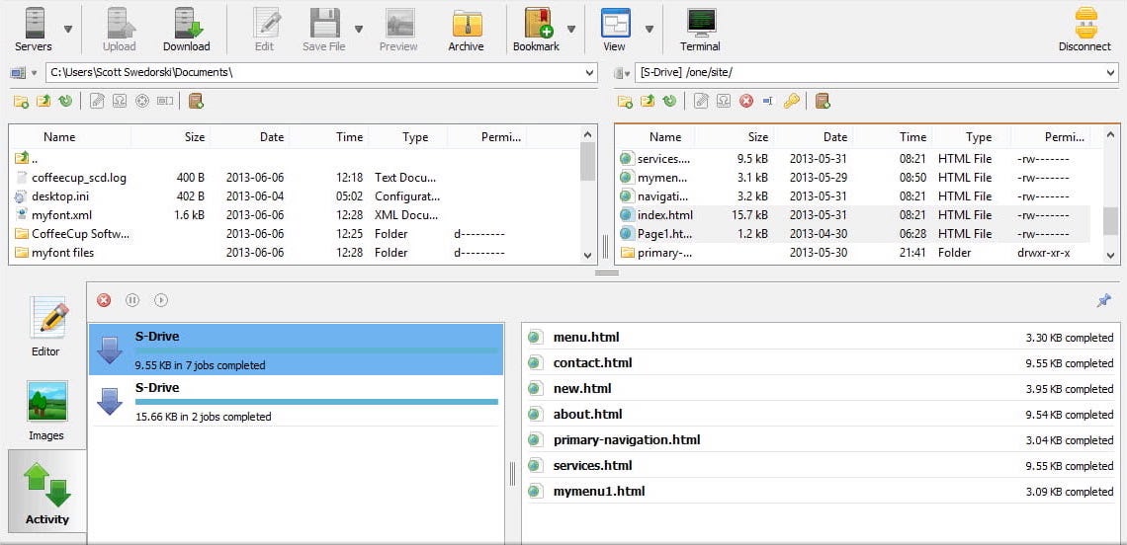Go up one folder in local pane
The height and width of the screenshot is (545, 1127).
click(43, 102)
